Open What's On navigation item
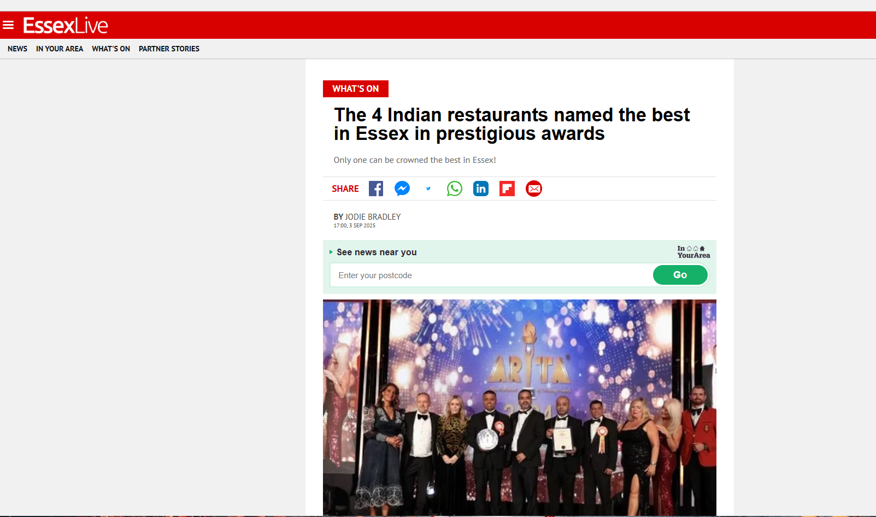This screenshot has width=876, height=517. coord(111,49)
